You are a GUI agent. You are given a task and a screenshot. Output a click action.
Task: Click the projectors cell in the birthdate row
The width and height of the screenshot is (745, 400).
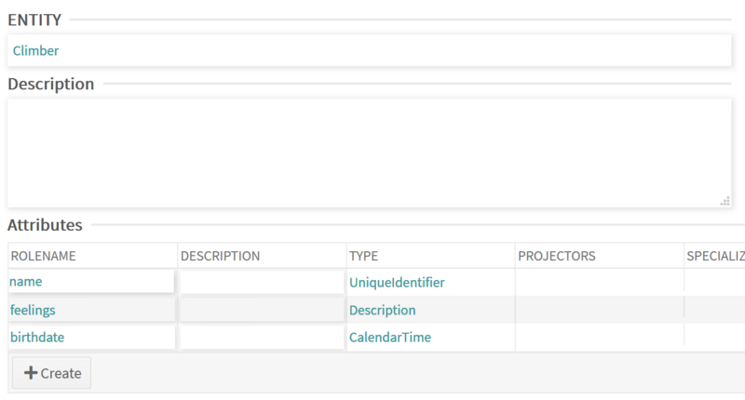599,337
